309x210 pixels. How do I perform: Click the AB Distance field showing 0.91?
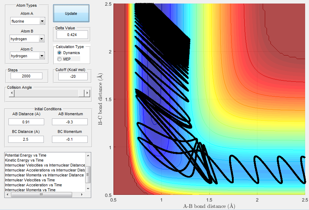(26, 122)
